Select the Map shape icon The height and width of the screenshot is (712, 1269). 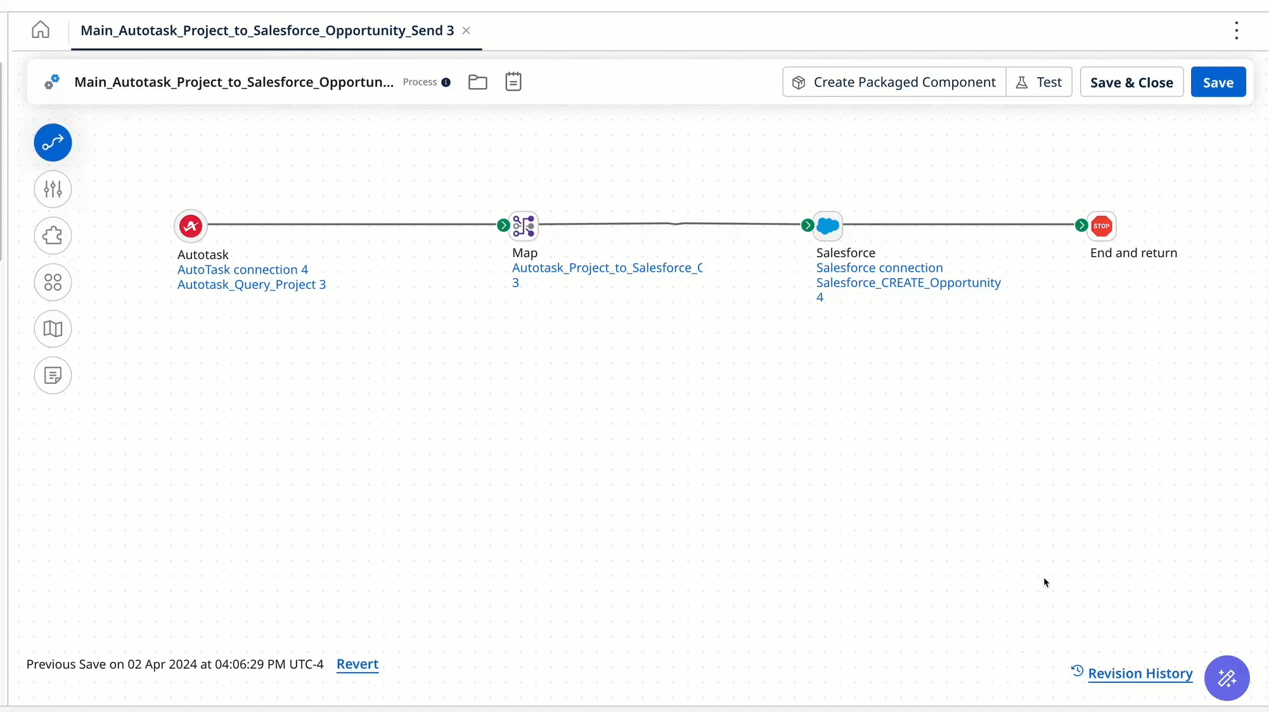point(524,226)
